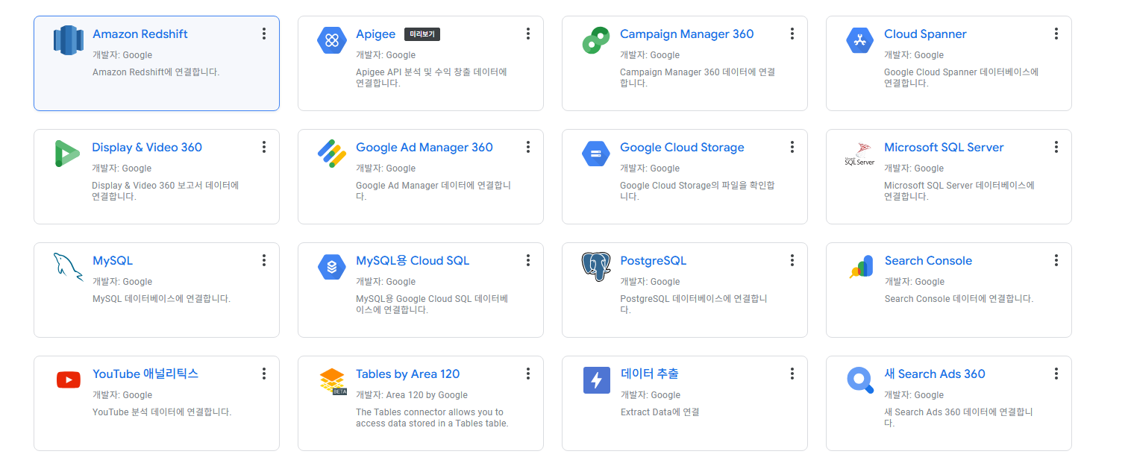Click 'YouTube 분석 데이터에 연결합니다.' text
The image size is (1131, 463).
tap(162, 412)
